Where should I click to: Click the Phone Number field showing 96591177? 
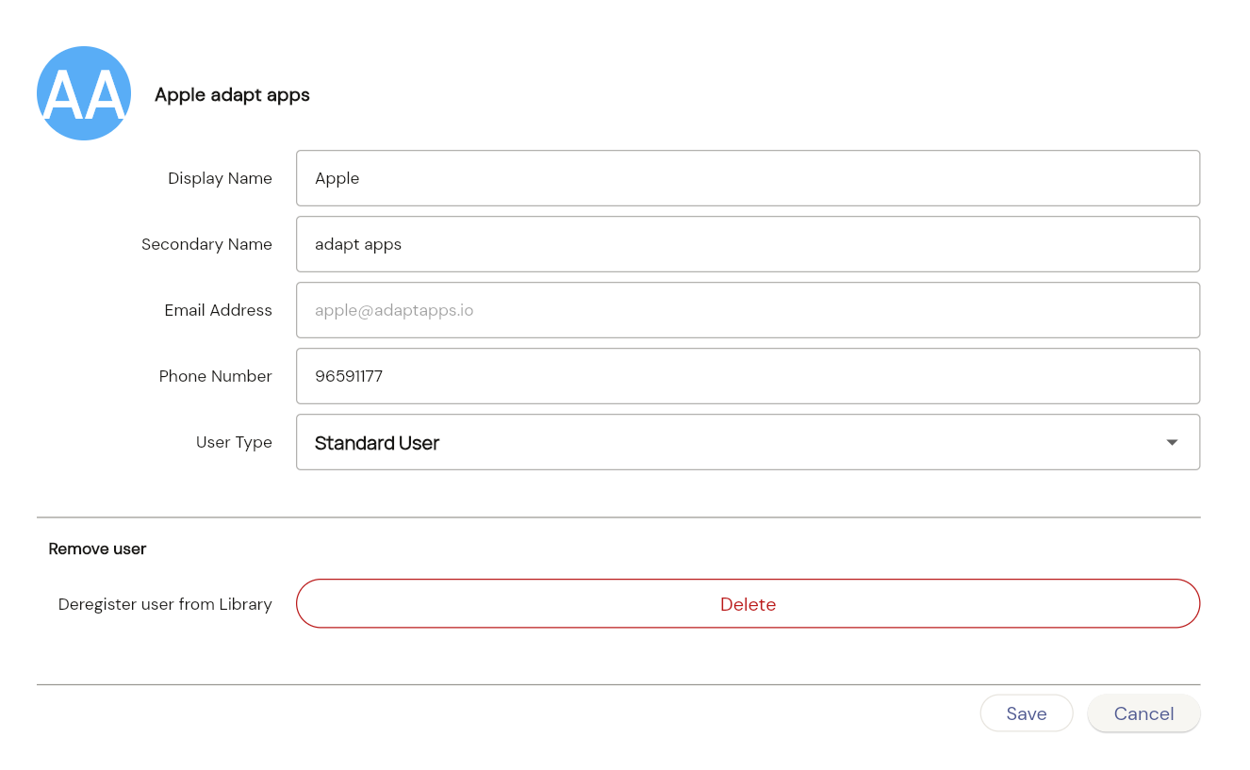coord(747,376)
